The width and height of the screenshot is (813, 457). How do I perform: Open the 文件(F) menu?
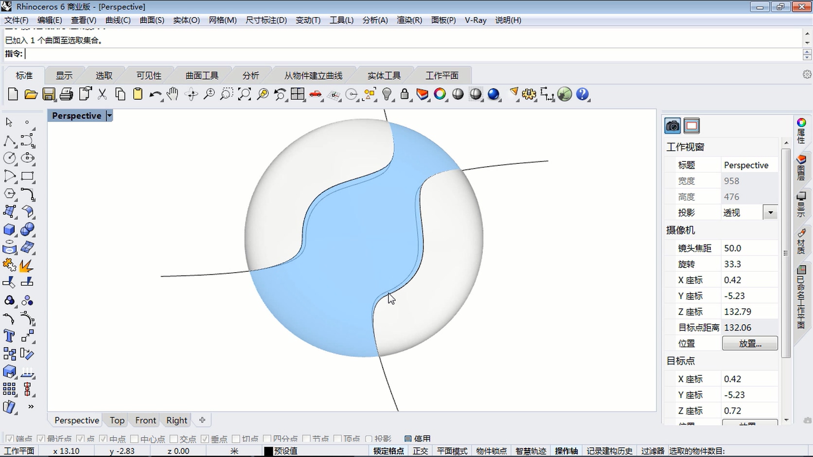pos(17,20)
